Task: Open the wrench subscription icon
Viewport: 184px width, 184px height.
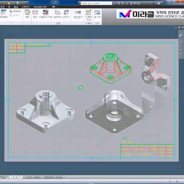Action: click(x=119, y=3)
